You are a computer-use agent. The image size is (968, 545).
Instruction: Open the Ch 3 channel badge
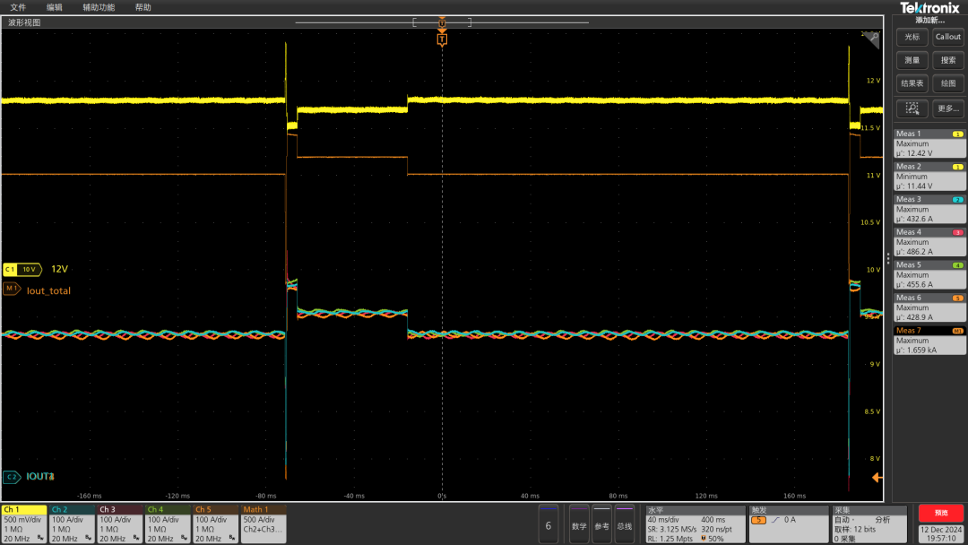pyautogui.click(x=120, y=524)
